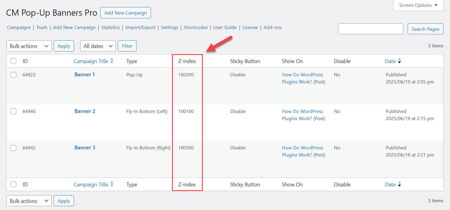Click the sort arrows beside the bottom Campaign Title header
450x210 pixels.
point(112,184)
